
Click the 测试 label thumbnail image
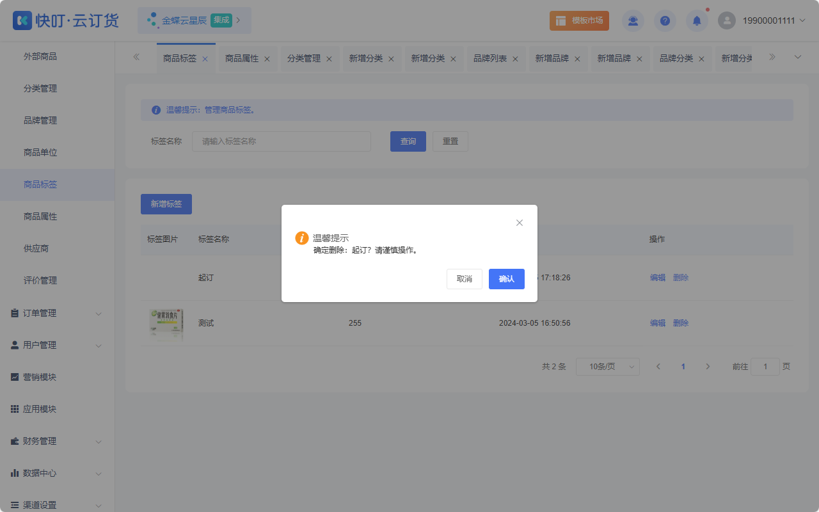pos(166,324)
